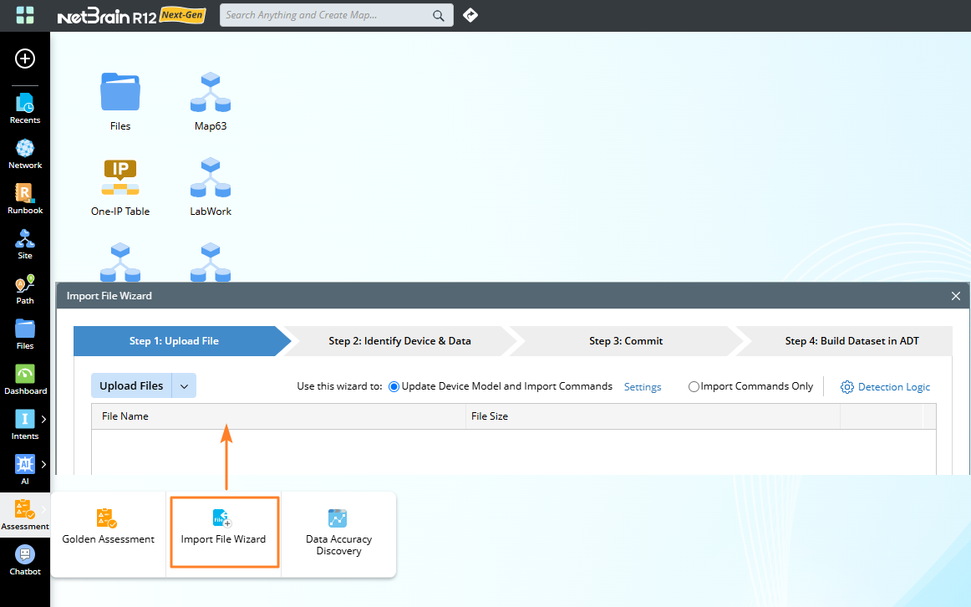Click the Map63 map icon
This screenshot has height=607, width=971.
tap(210, 93)
